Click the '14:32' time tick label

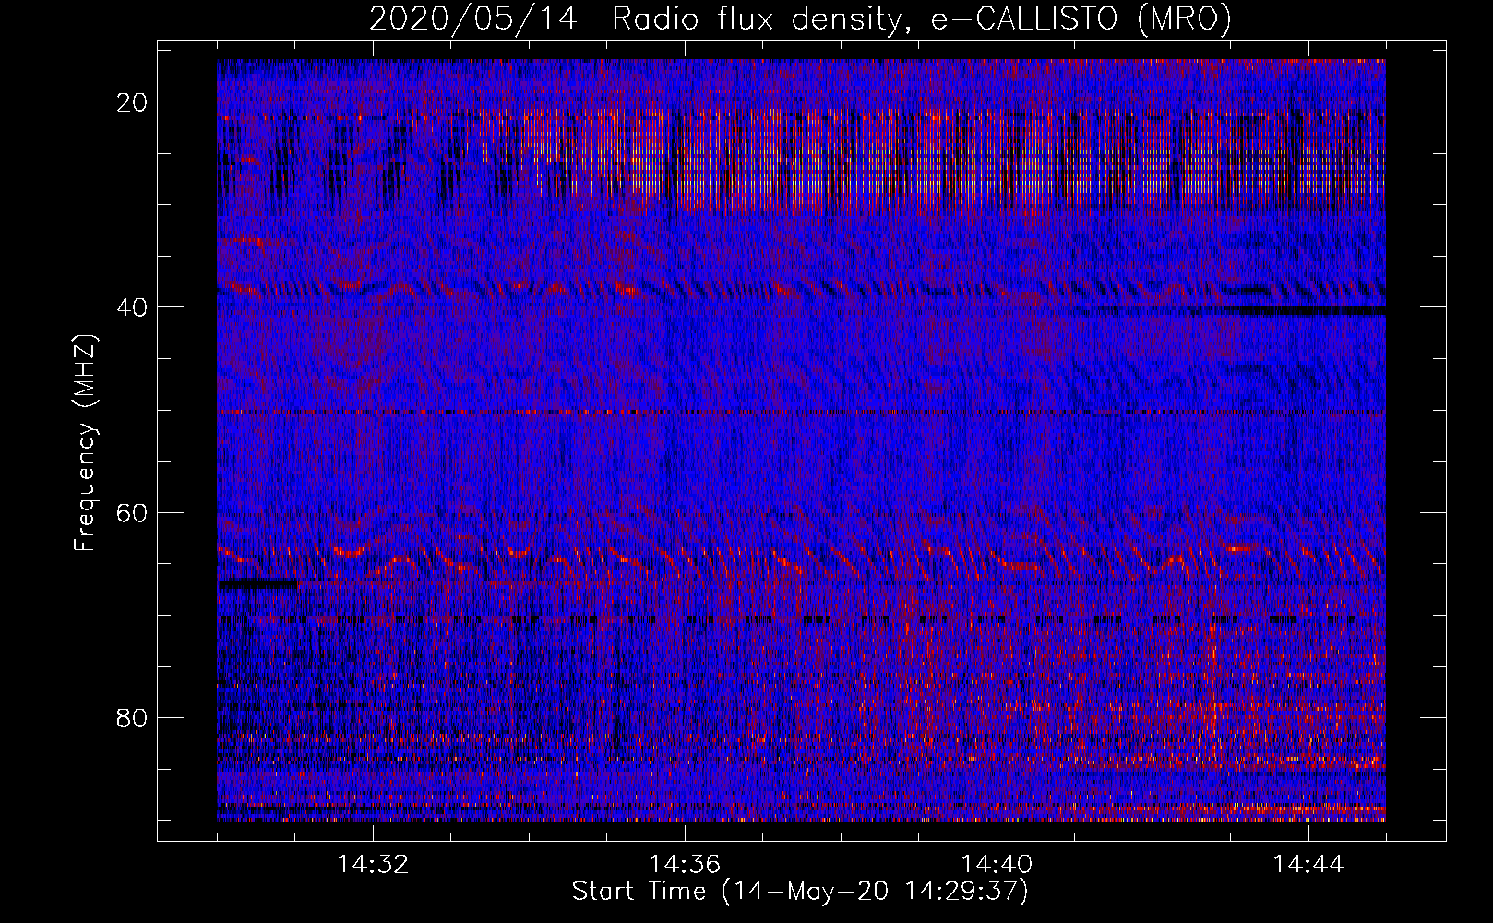coord(373,865)
